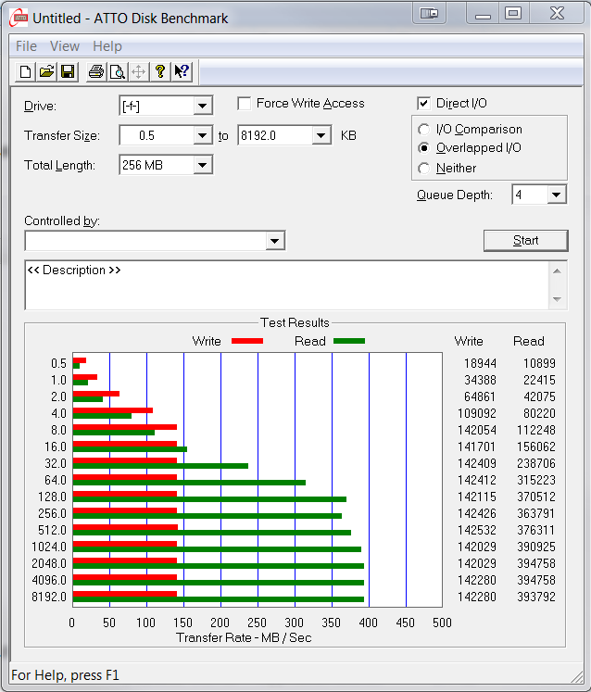Open the Drive dropdown list
The height and width of the screenshot is (692, 591).
(x=203, y=107)
